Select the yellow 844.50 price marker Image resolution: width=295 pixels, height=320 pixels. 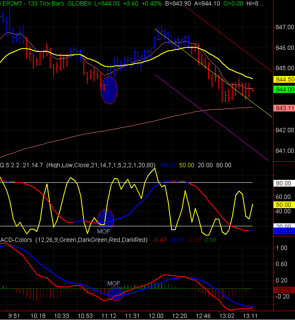[x=284, y=79]
